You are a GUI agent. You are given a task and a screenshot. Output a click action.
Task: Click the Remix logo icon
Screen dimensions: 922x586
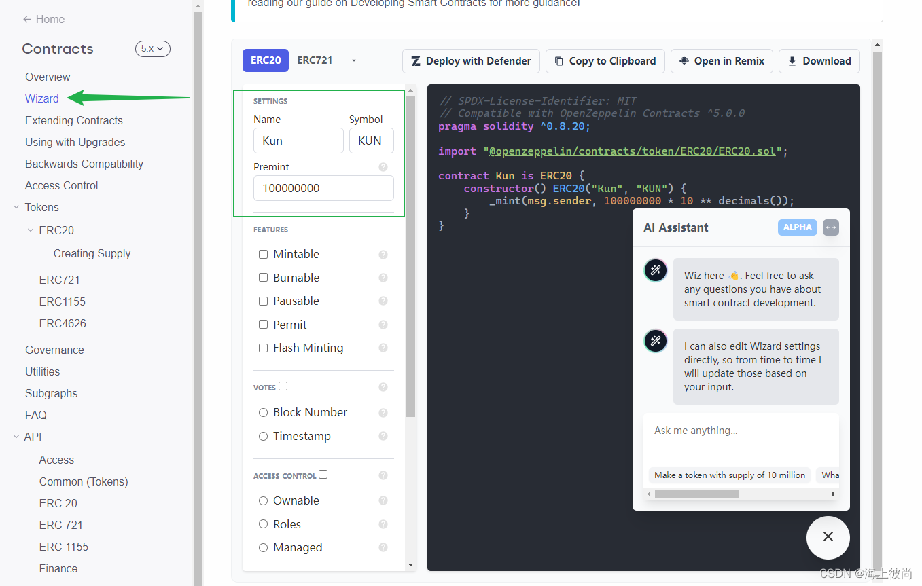point(684,61)
